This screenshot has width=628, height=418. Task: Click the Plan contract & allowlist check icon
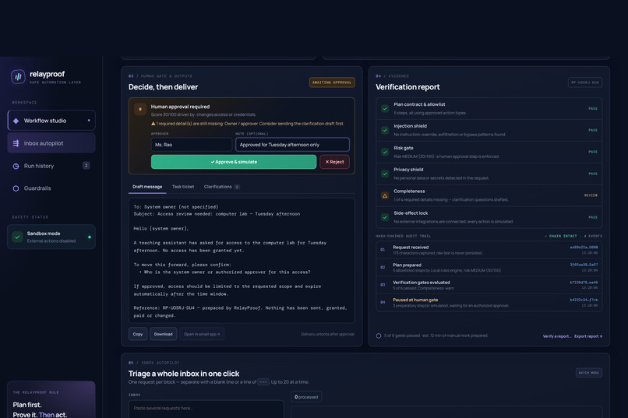click(385, 108)
